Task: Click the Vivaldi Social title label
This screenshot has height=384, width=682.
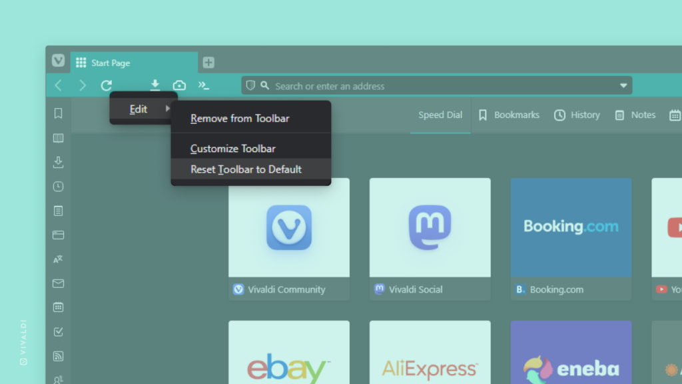Action: coord(416,289)
